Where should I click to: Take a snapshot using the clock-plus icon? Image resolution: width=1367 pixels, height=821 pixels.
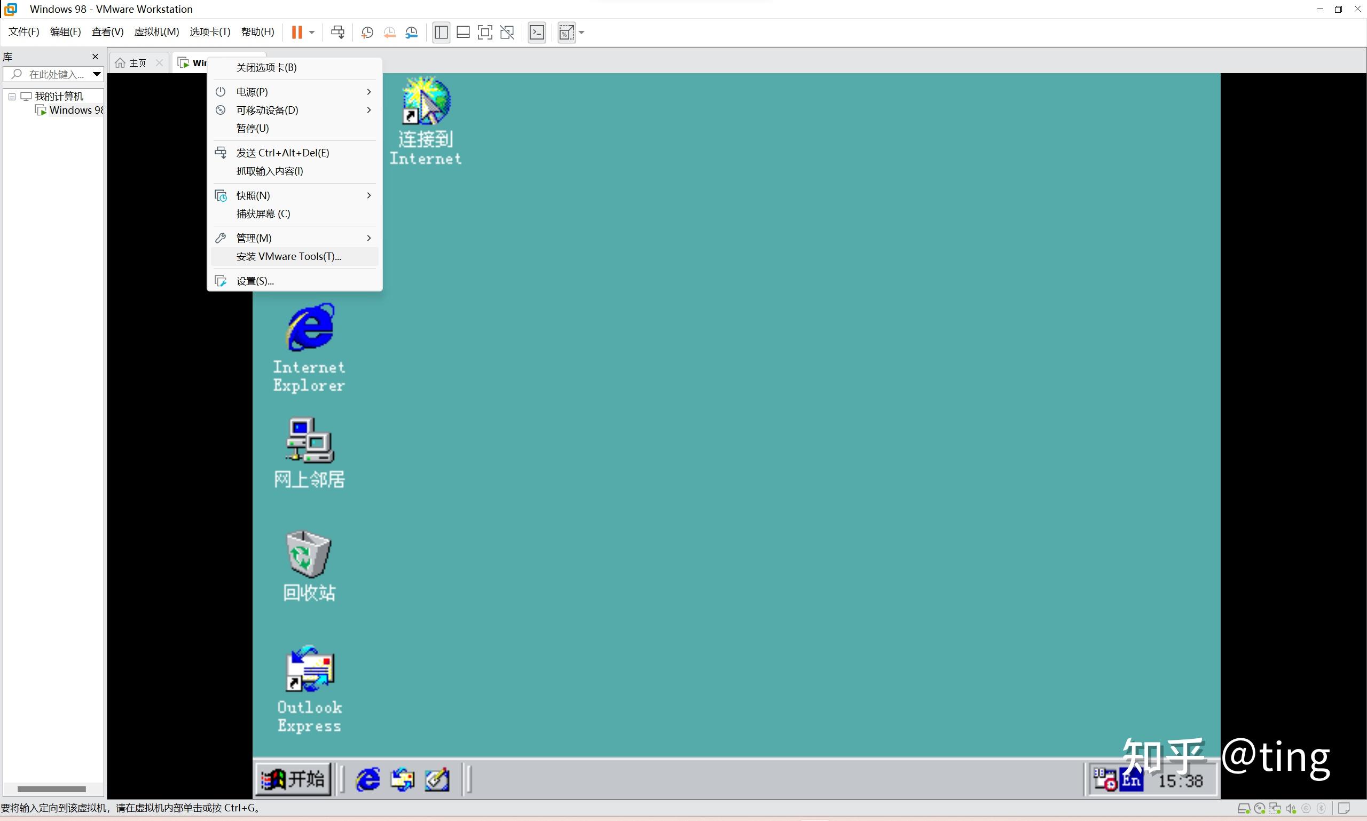coord(367,33)
